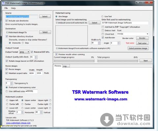Click the resize Height field

tap(39, 73)
